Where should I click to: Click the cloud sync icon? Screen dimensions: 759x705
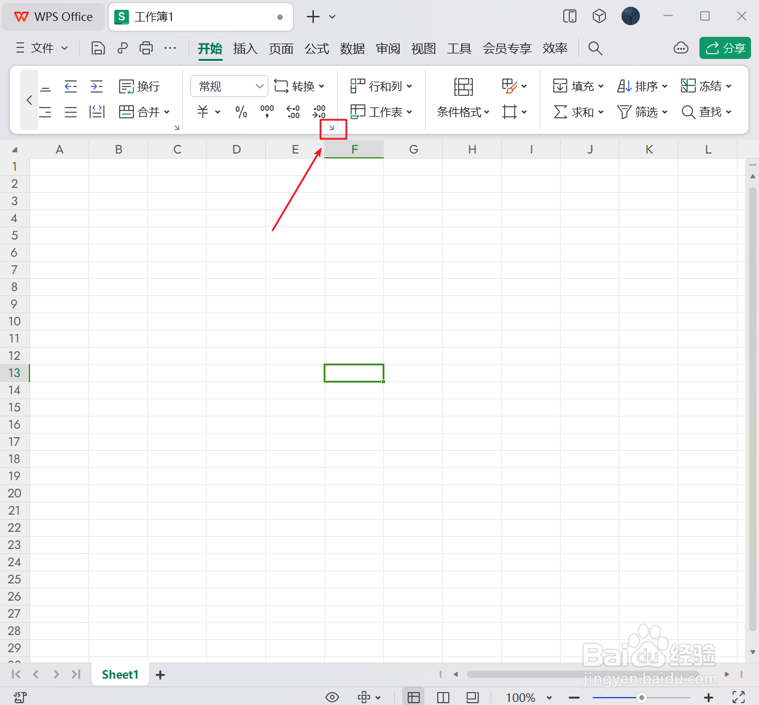tap(681, 48)
